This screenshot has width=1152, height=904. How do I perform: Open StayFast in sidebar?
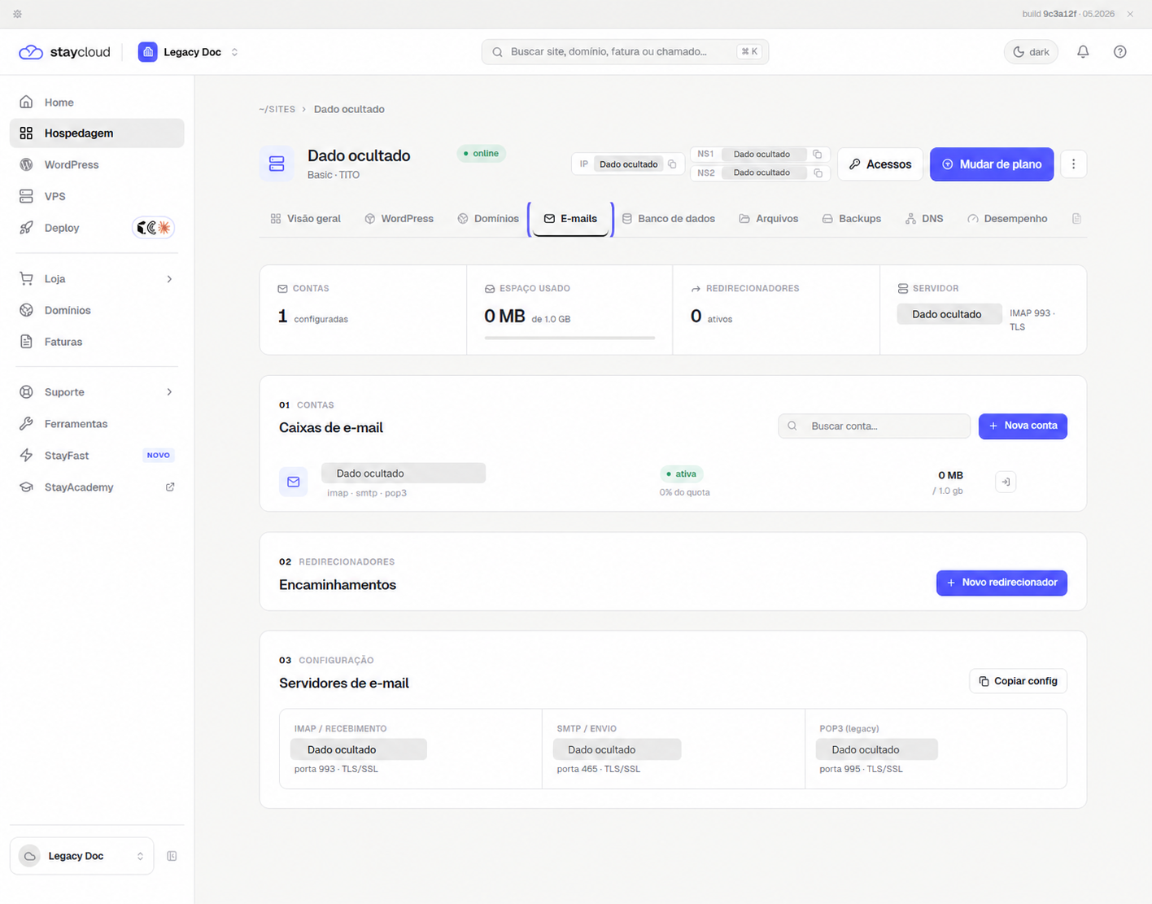97,456
